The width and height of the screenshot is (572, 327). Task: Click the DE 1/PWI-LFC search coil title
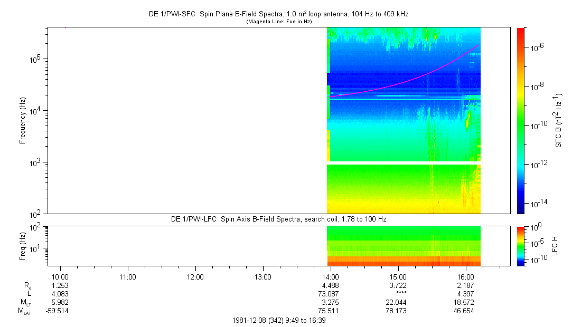point(278,219)
